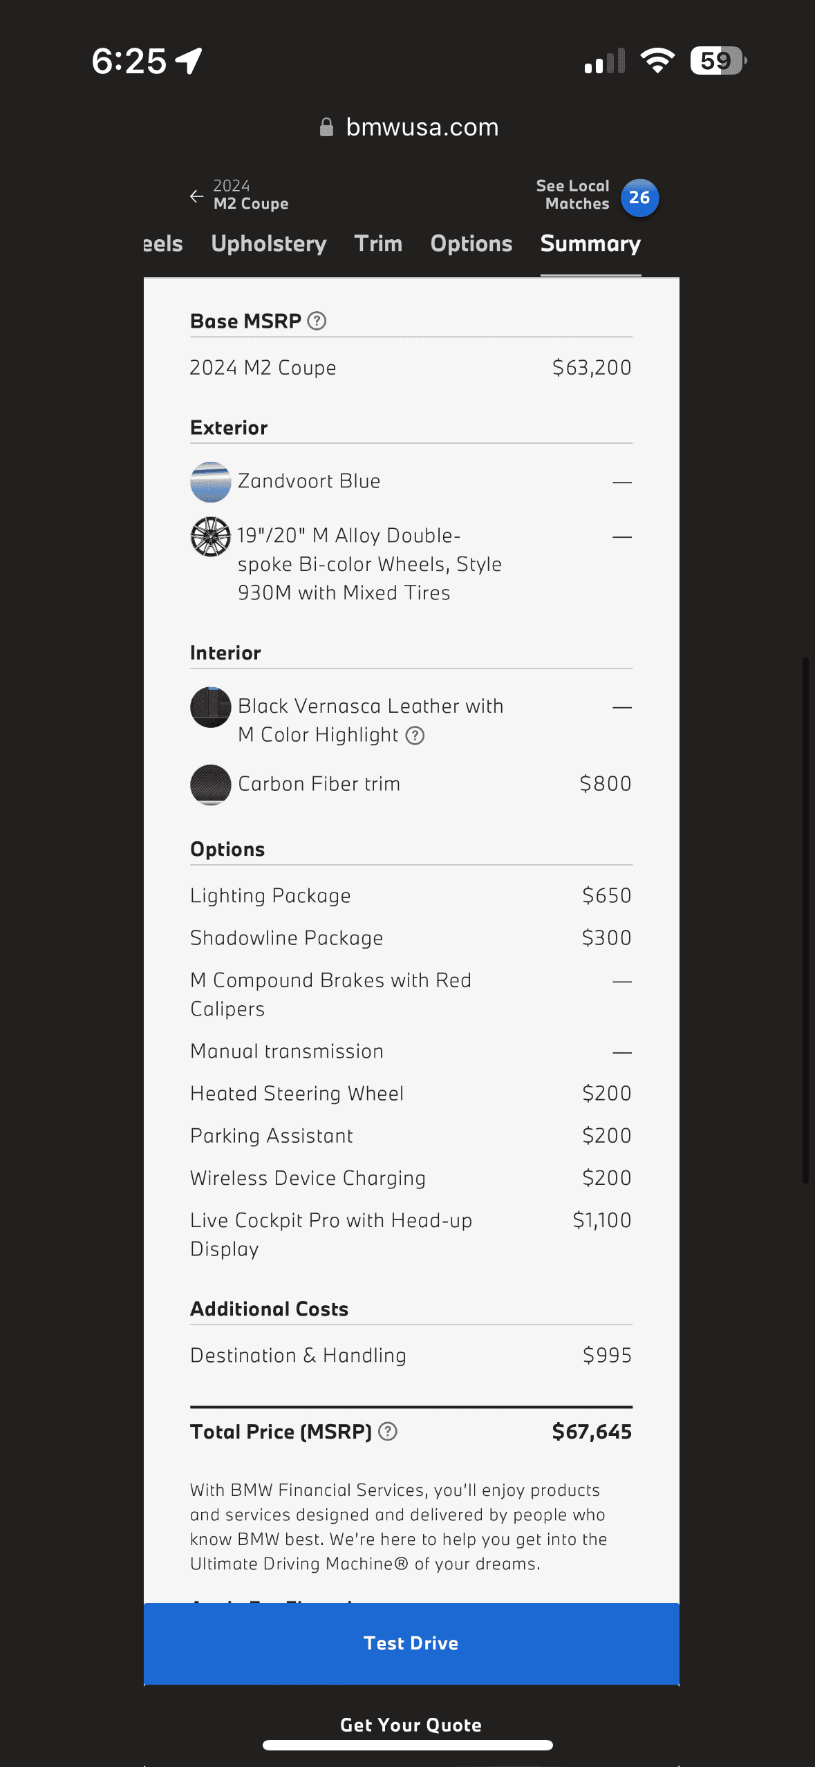This screenshot has width=815, height=1767.
Task: Tap the Test Drive button
Action: pos(411,1643)
